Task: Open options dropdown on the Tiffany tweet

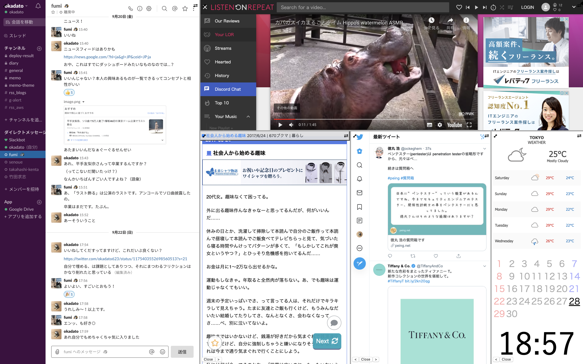Action: click(x=485, y=266)
